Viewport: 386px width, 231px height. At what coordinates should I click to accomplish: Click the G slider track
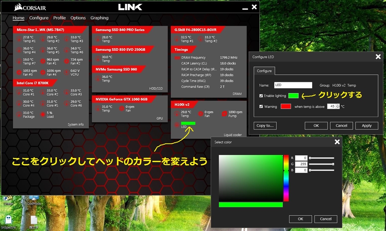click(x=322, y=164)
